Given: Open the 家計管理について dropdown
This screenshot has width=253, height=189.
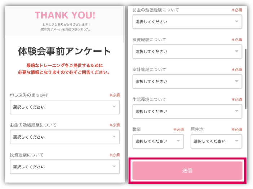Looking at the screenshot, I should pos(187,82).
